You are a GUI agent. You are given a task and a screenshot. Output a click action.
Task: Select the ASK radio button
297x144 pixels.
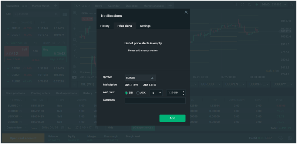pyautogui.click(x=138, y=93)
